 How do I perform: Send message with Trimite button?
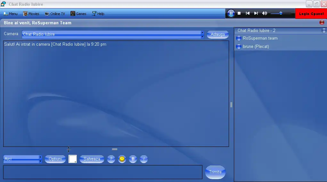pyautogui.click(x=215, y=172)
